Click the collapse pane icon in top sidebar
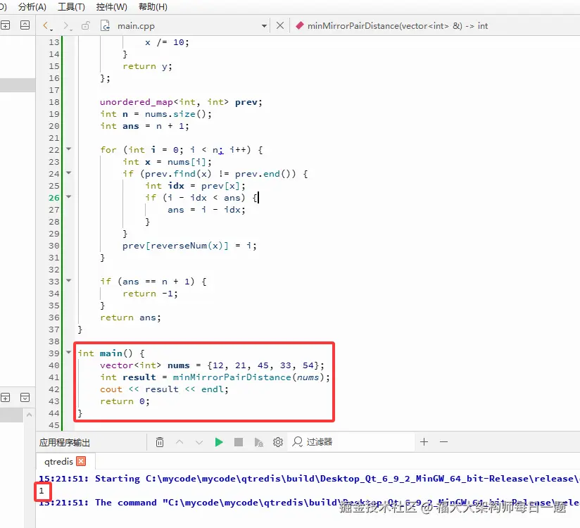The height and width of the screenshot is (528, 580). click(x=25, y=25)
